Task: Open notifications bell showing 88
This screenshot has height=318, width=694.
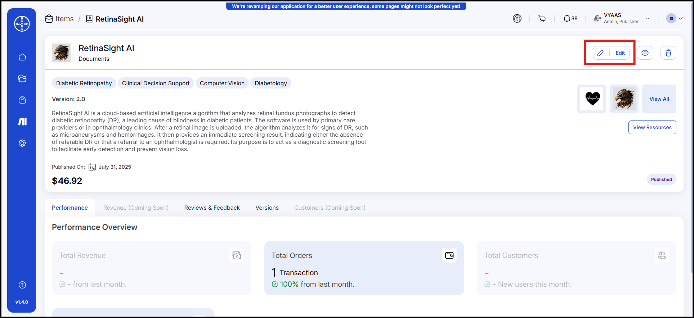Action: coord(570,18)
